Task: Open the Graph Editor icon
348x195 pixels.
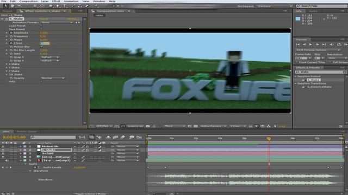Action: tap(139, 137)
